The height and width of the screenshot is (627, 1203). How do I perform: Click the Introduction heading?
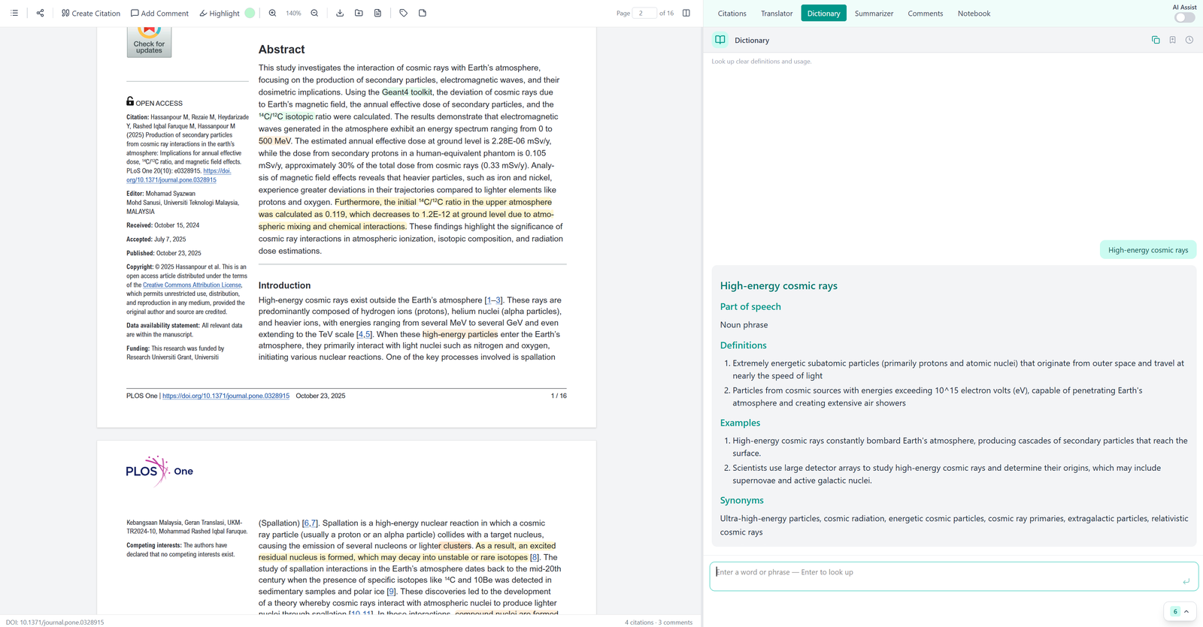point(284,285)
